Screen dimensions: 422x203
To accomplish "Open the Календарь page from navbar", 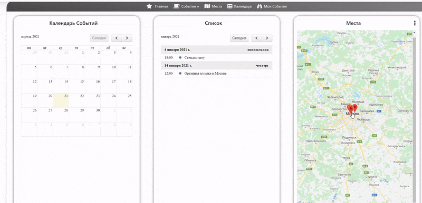I will (x=243, y=6).
